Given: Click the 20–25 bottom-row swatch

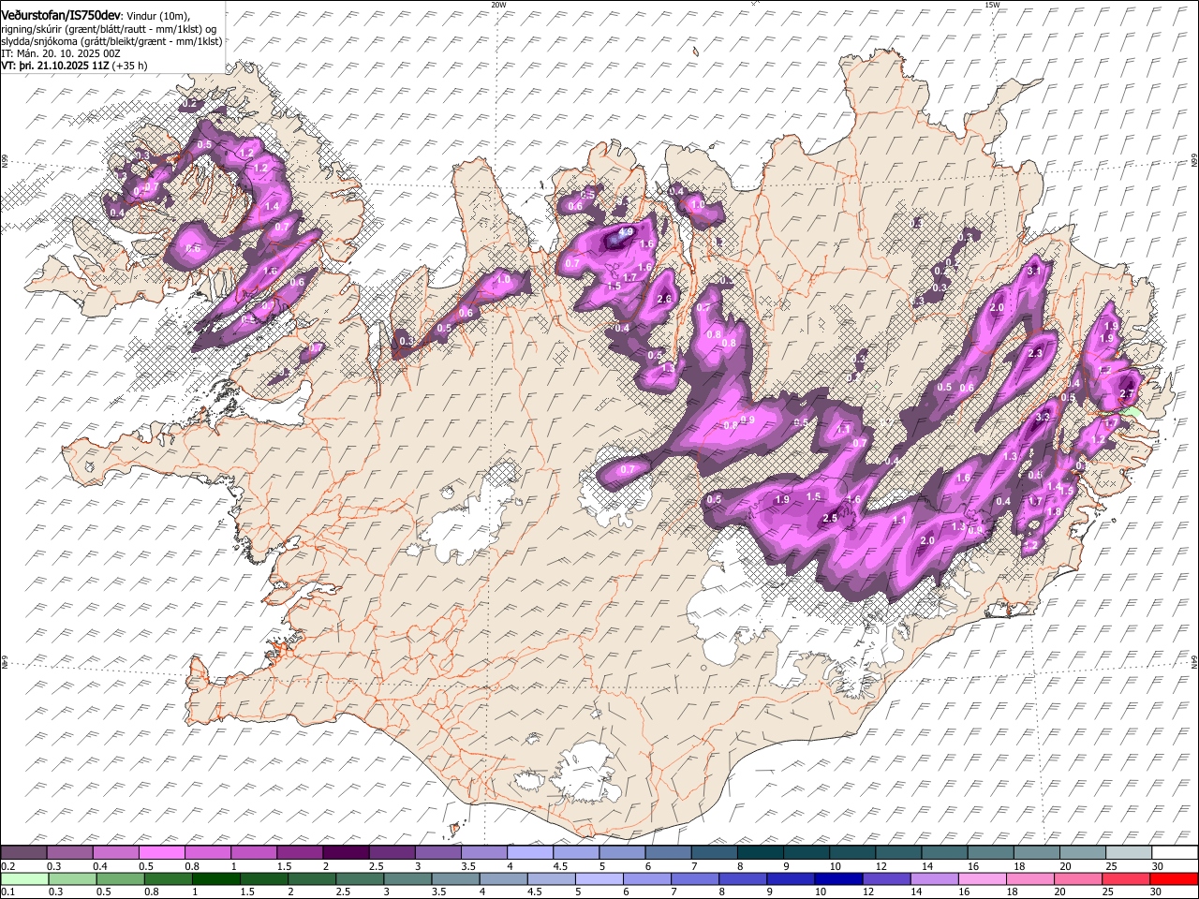Looking at the screenshot, I should [1077, 878].
